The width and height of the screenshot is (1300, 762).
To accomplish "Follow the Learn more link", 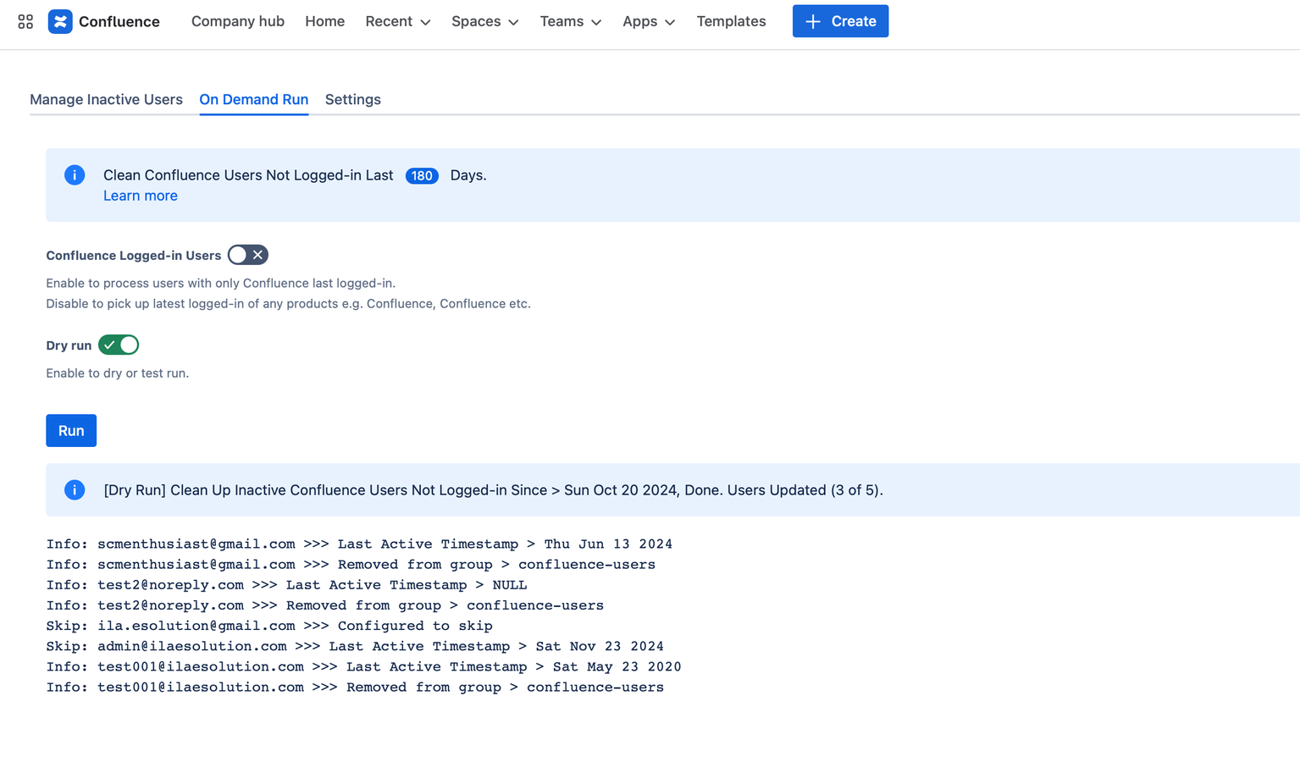I will pos(141,196).
